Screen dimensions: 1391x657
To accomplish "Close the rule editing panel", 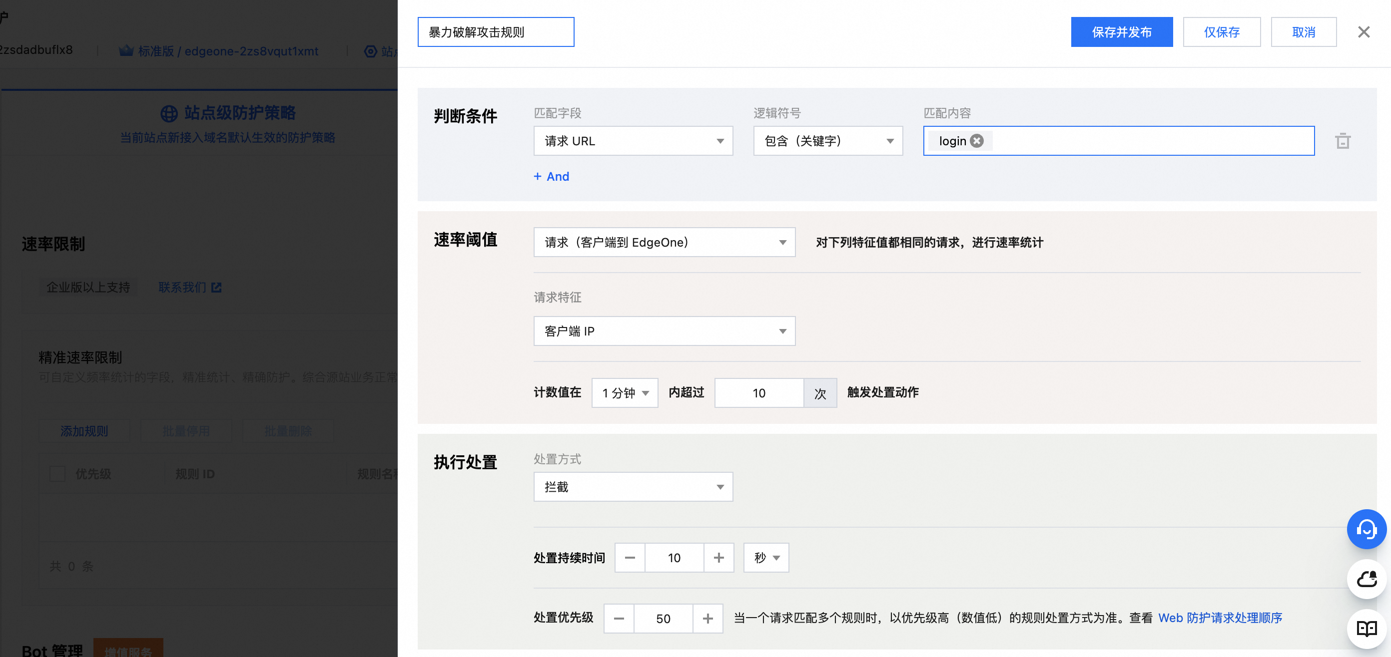I will point(1364,32).
